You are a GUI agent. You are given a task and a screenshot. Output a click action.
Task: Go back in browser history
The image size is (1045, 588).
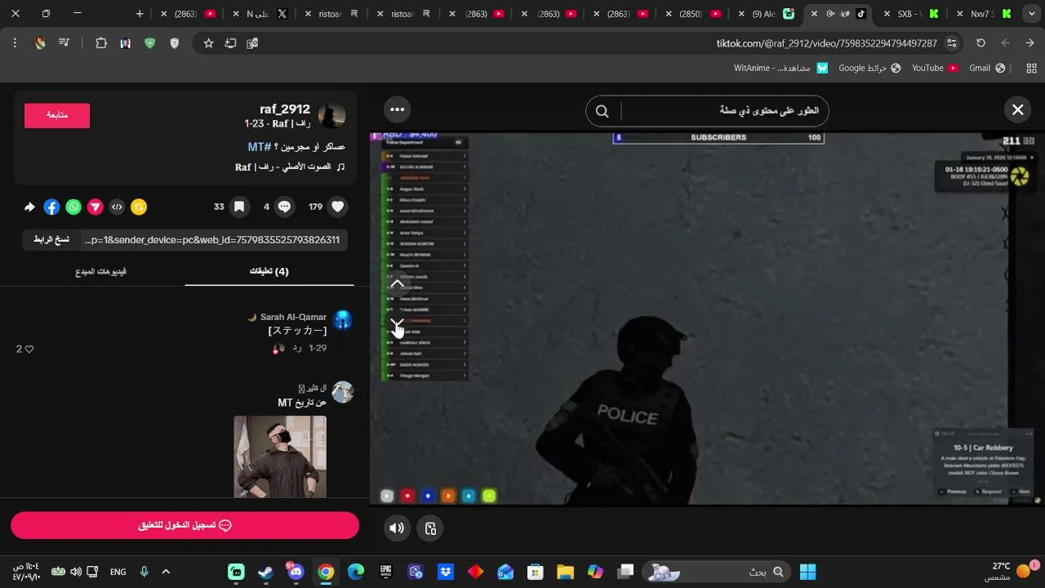click(1029, 43)
